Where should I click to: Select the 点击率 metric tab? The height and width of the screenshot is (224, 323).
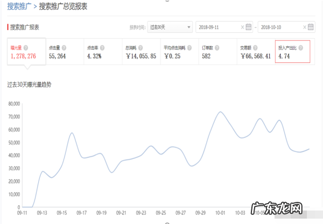pos(103,52)
